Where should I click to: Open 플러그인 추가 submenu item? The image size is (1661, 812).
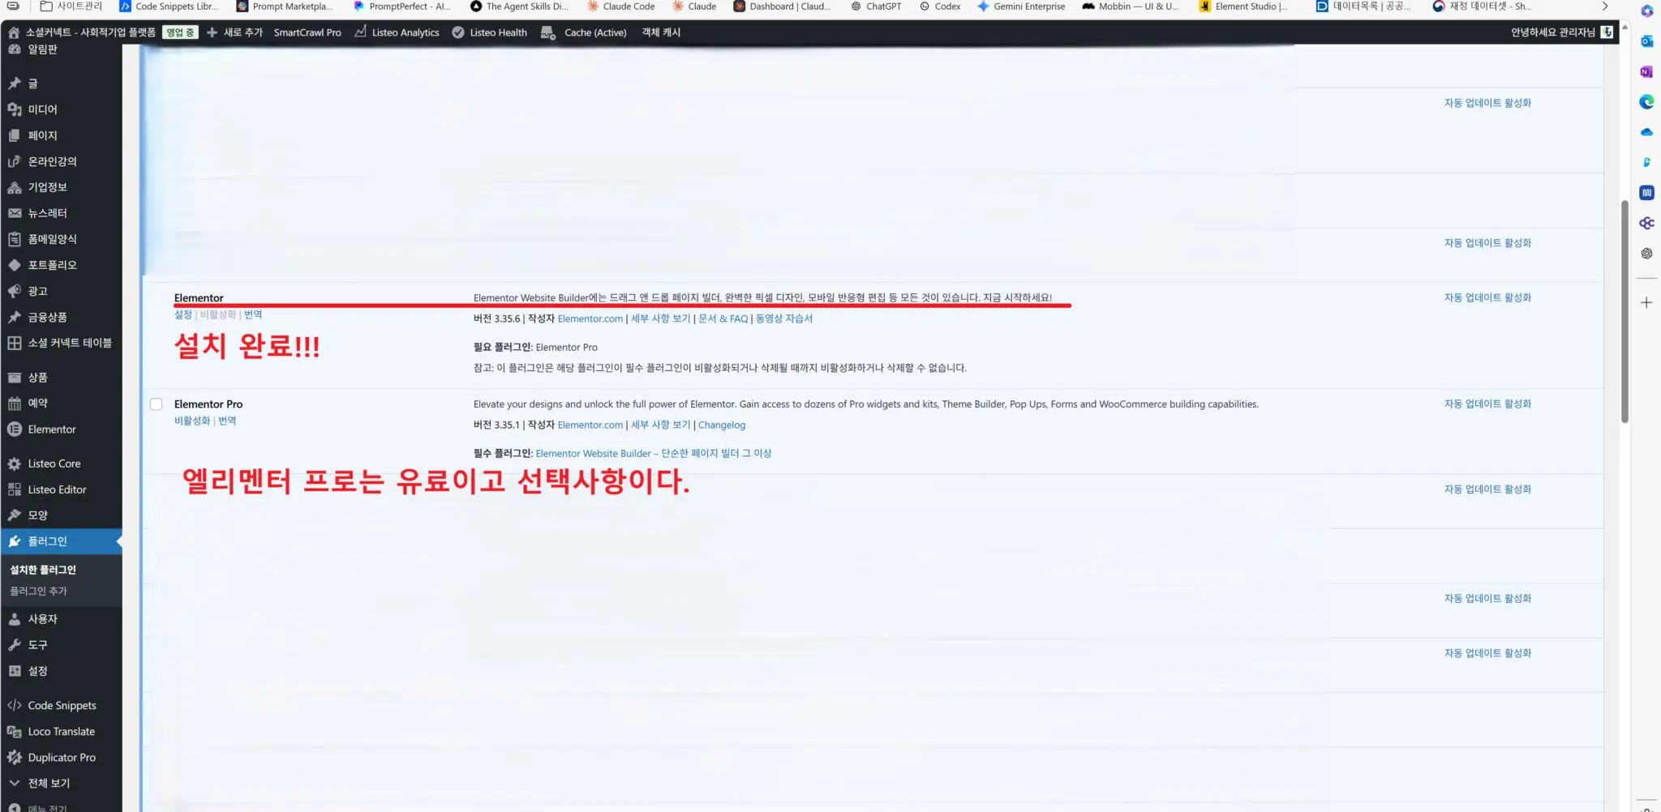click(x=38, y=592)
